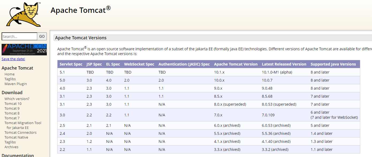
Task: Click the 'Servlet Spec' column header
Action: click(x=71, y=64)
